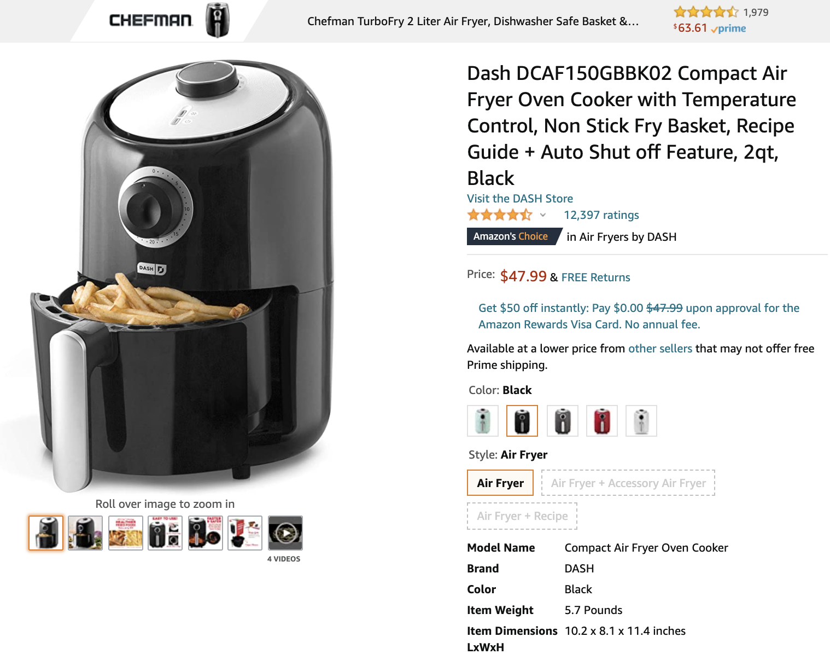The image size is (830, 660).
Task: Open the 12,397 ratings link
Action: 601,215
